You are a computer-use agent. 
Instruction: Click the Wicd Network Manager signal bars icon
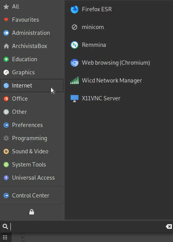click(x=75, y=81)
